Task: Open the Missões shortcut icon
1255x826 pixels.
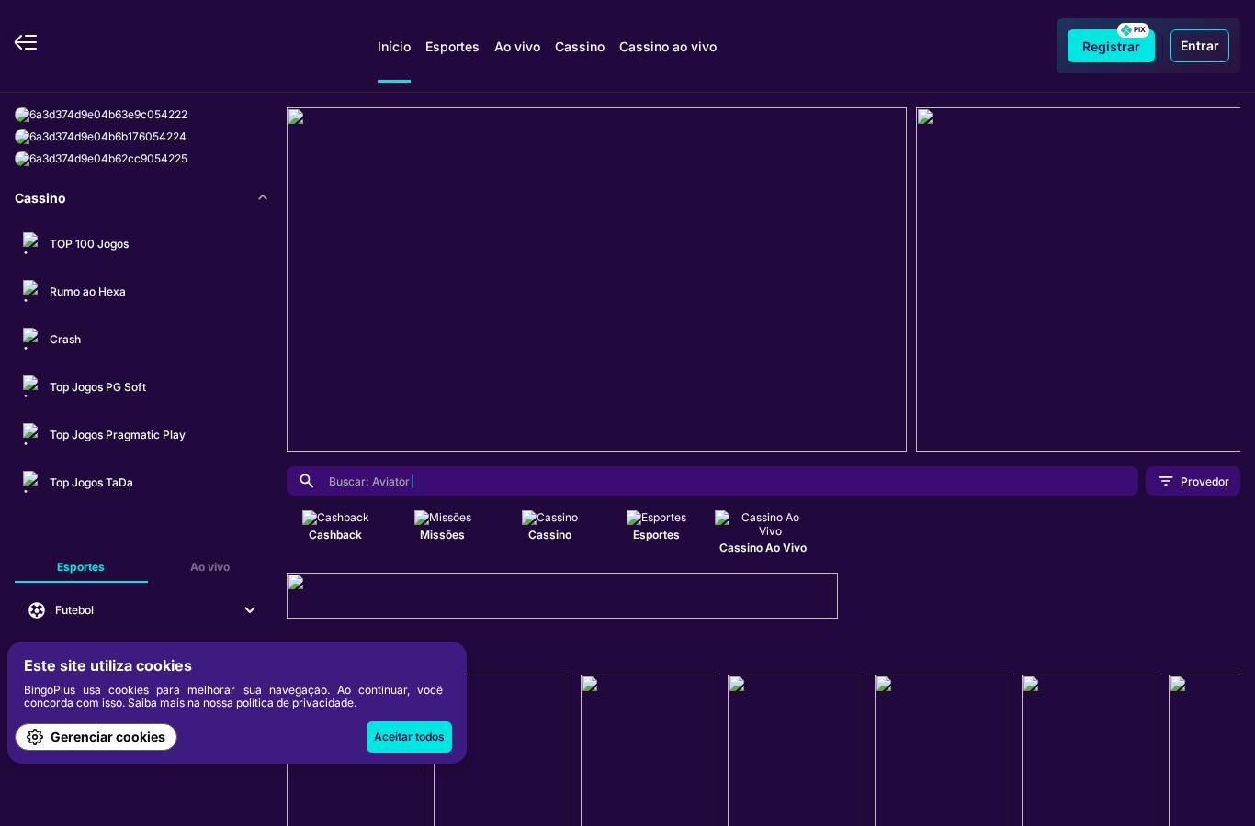Action: (443, 518)
